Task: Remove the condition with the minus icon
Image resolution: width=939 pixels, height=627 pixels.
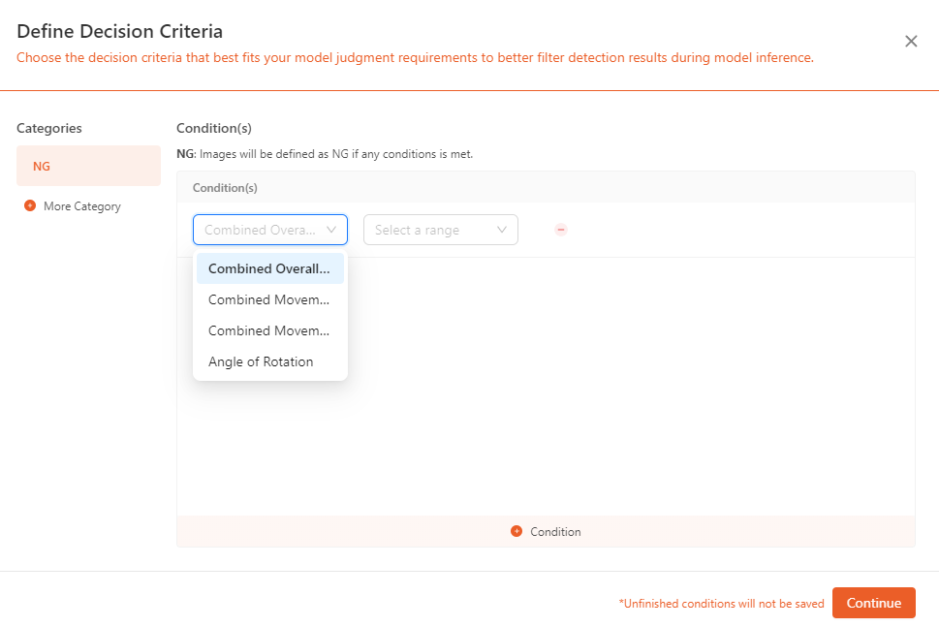Action: click(561, 230)
